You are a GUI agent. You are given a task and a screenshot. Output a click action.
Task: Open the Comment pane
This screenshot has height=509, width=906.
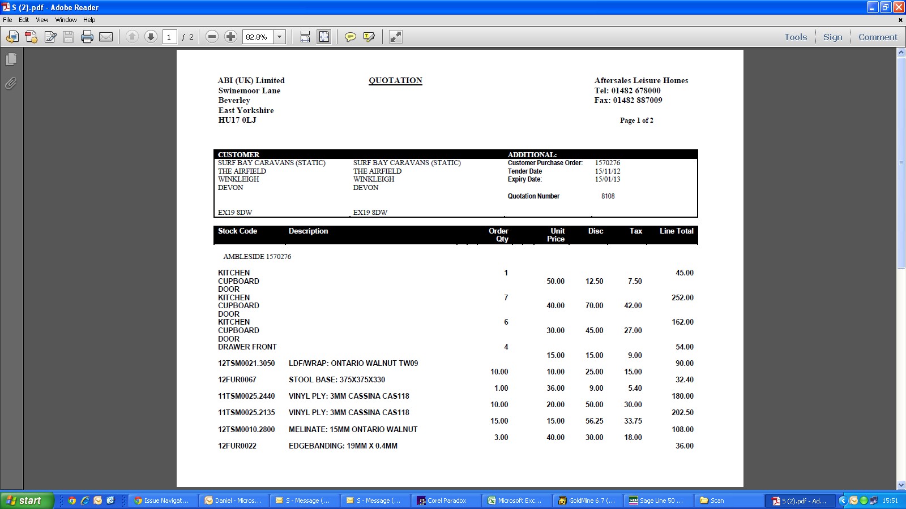[x=877, y=37]
